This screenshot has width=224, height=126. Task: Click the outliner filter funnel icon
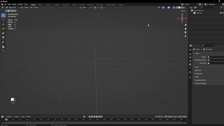(222, 7)
